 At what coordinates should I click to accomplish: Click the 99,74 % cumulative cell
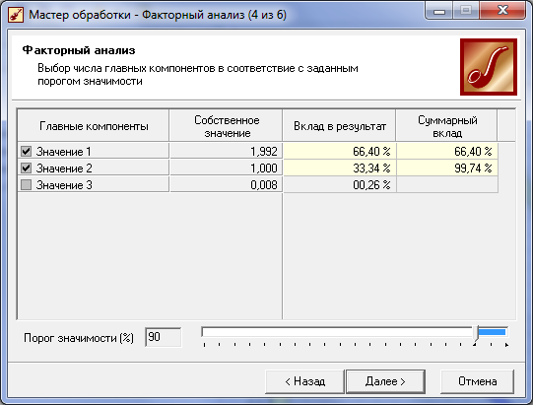click(x=447, y=168)
